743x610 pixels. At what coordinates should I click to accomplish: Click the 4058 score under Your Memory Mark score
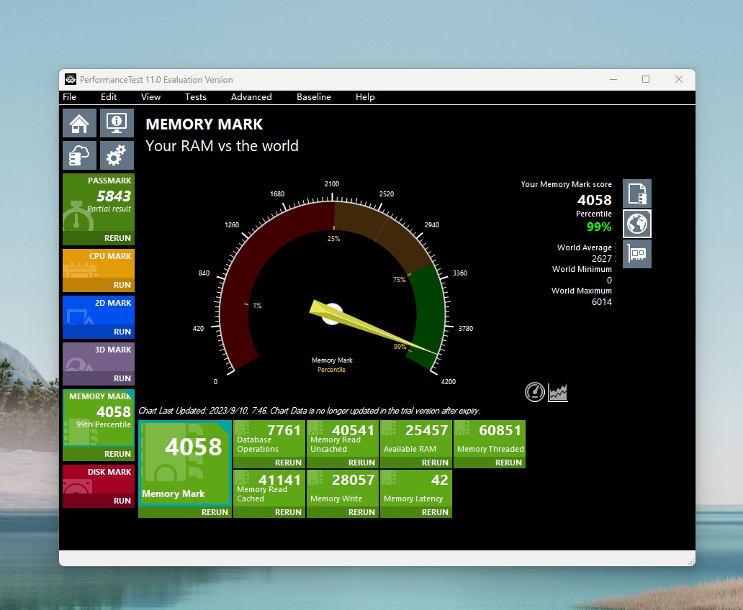point(594,200)
